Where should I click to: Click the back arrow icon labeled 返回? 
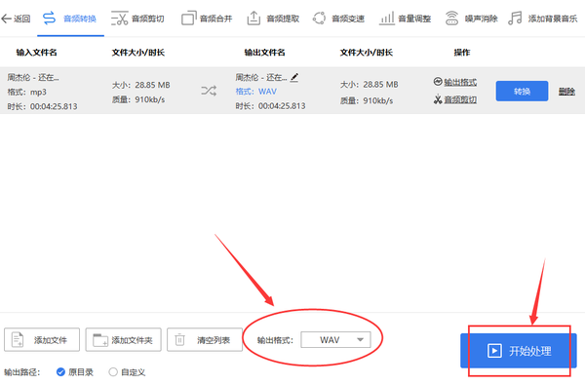coord(6,19)
